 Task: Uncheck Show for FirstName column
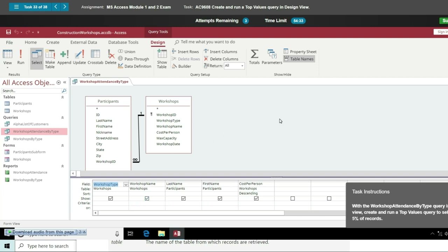[x=220, y=198]
